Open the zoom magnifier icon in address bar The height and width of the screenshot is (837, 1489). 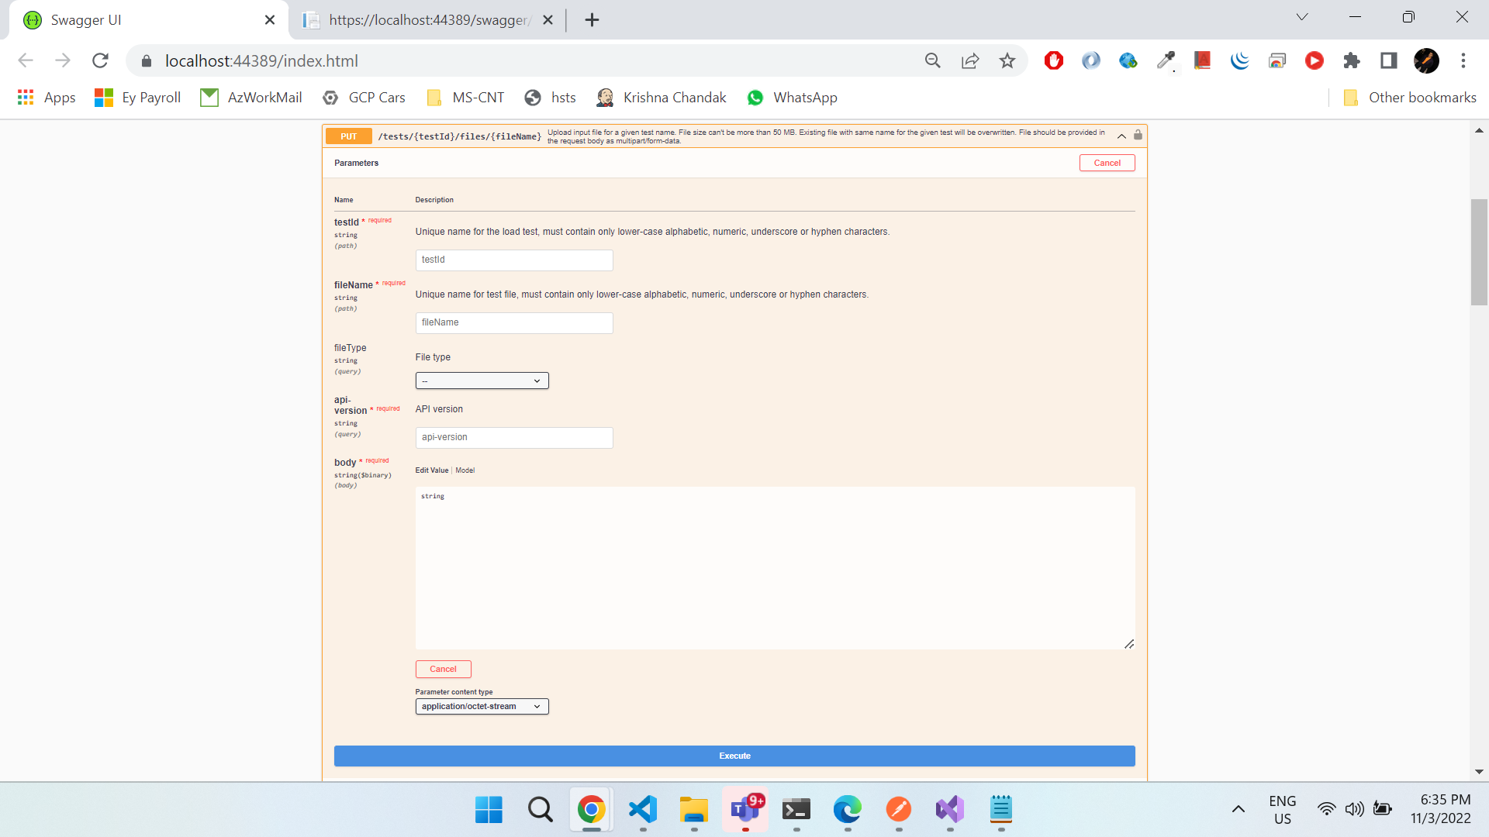pyautogui.click(x=933, y=60)
